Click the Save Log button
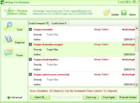This screenshot has height=103, width=140. [x=91, y=97]
